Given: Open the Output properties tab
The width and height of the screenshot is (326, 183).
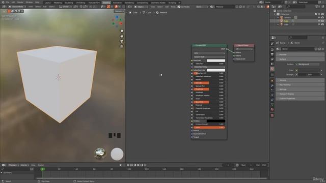Looking at the screenshot, I should [x=272, y=54].
